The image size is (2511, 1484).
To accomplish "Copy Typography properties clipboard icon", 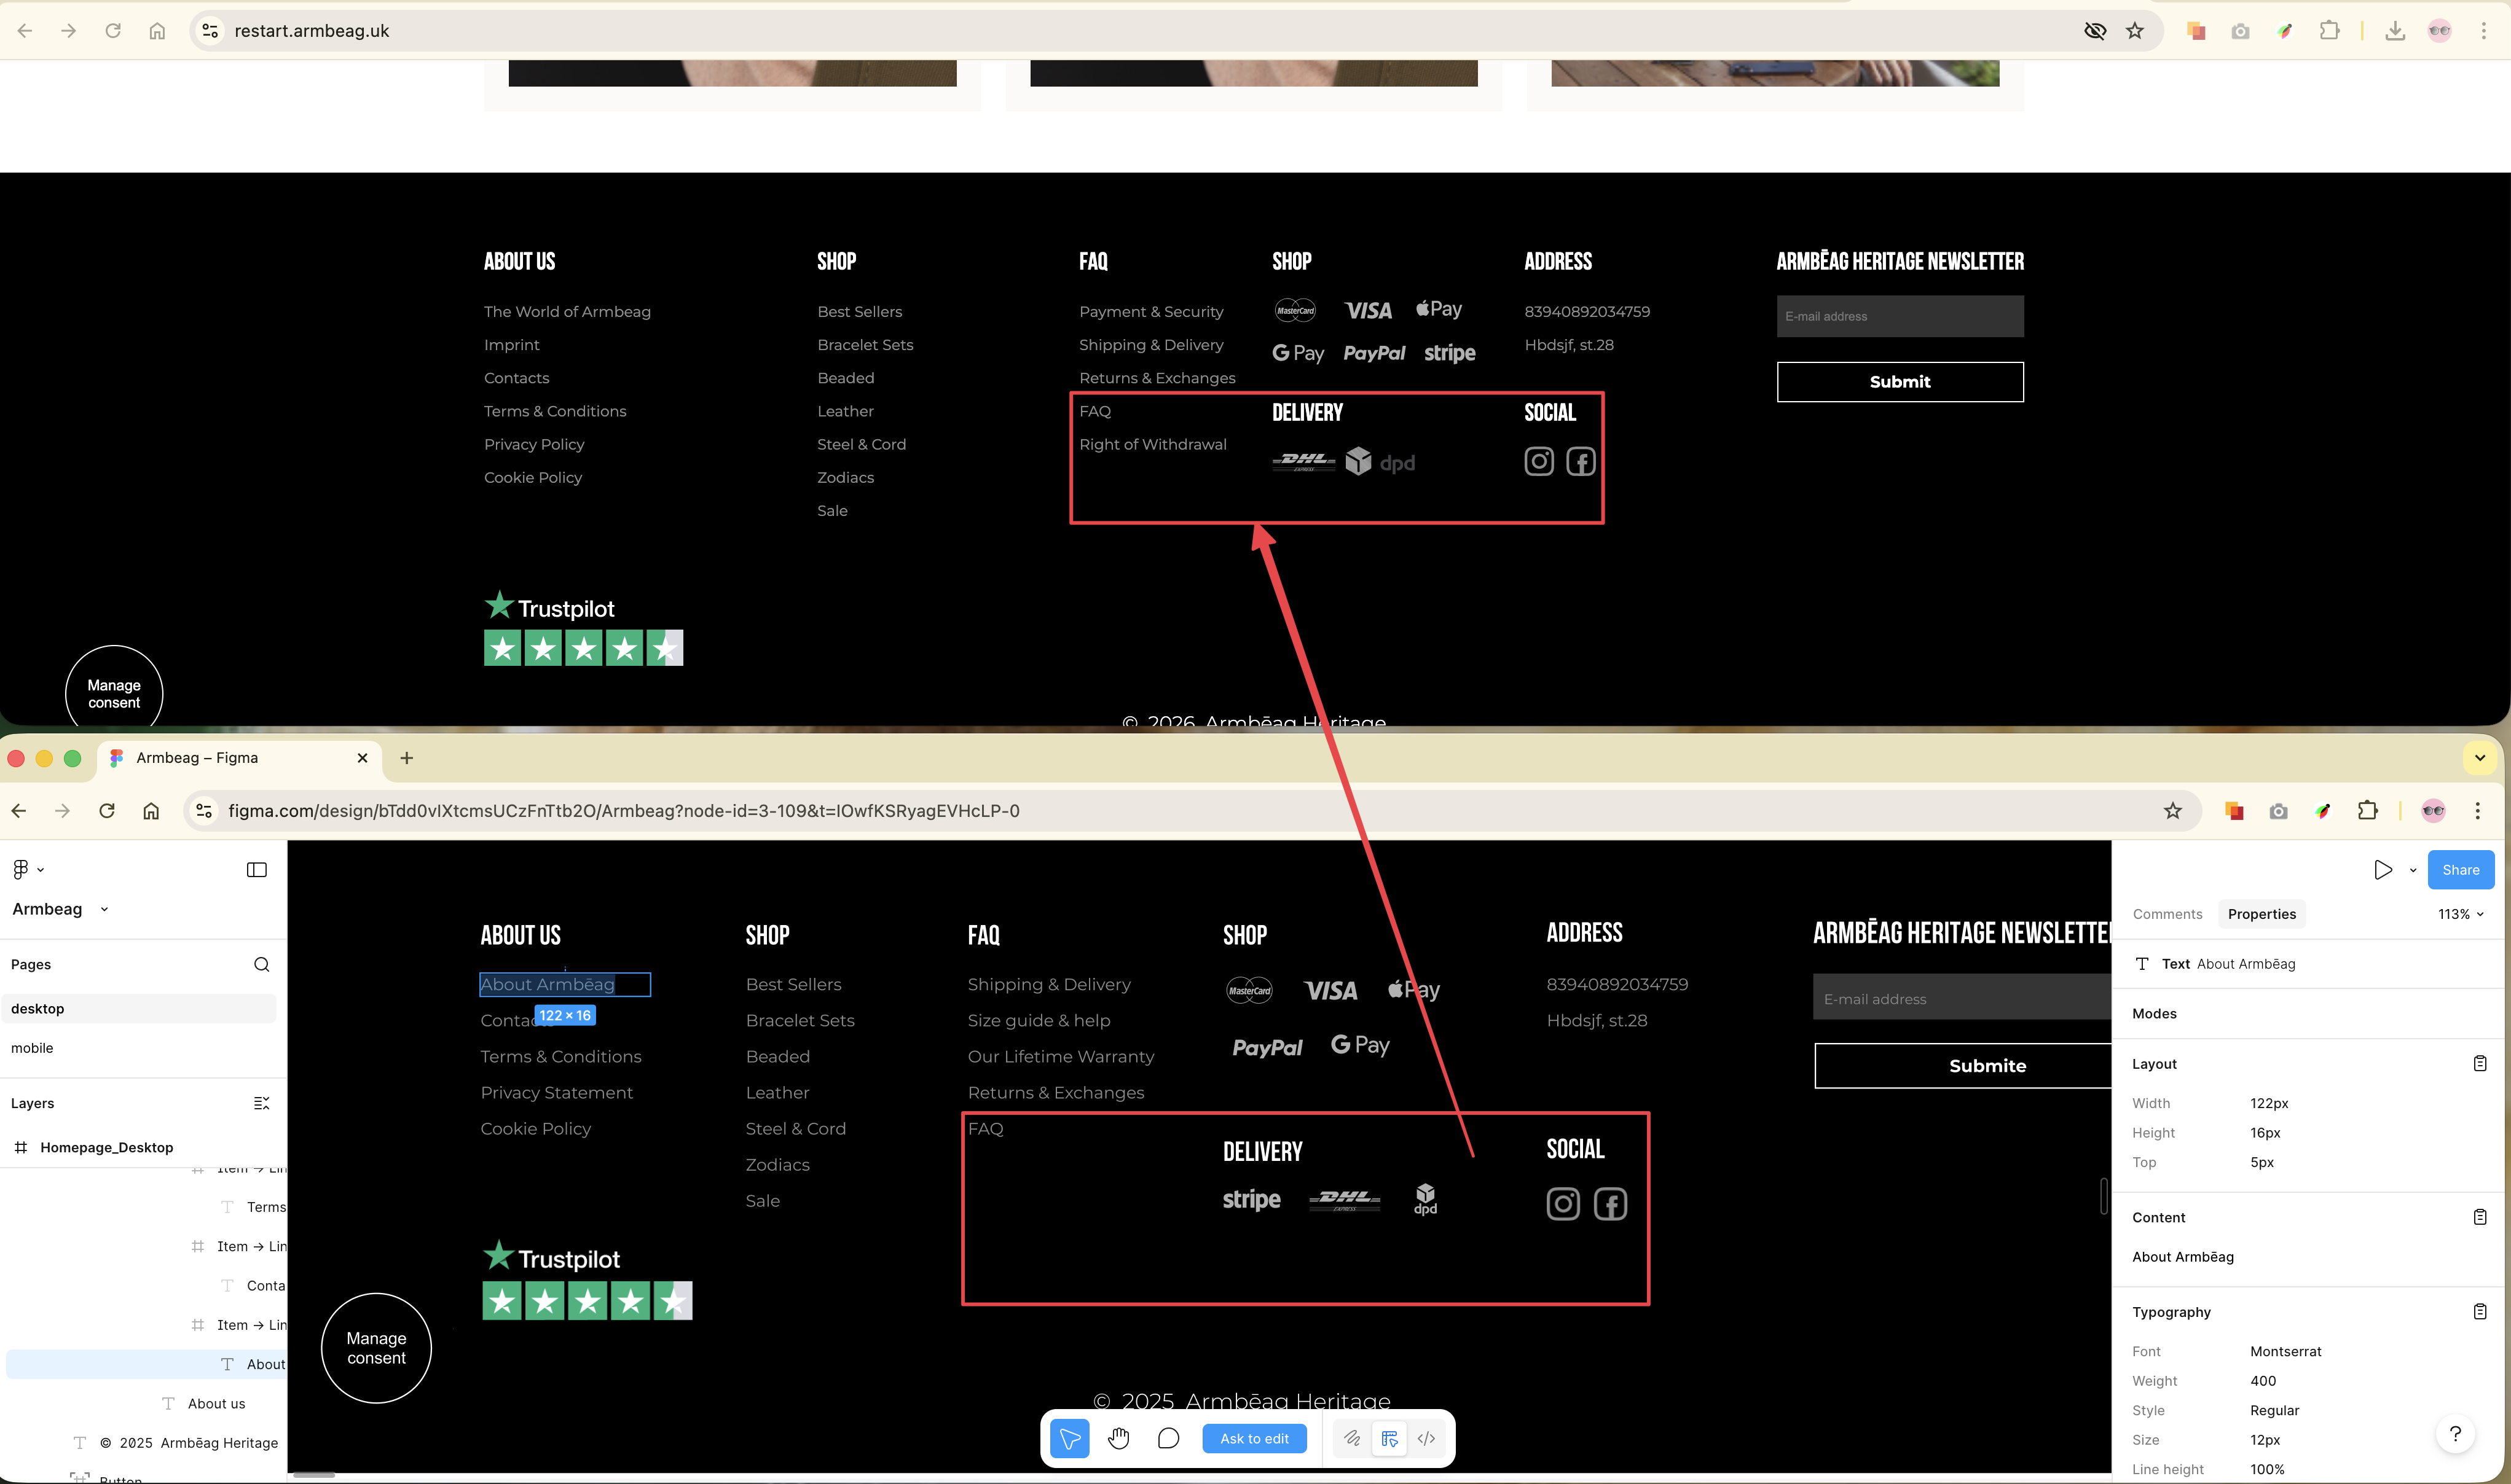I will tap(2479, 1311).
